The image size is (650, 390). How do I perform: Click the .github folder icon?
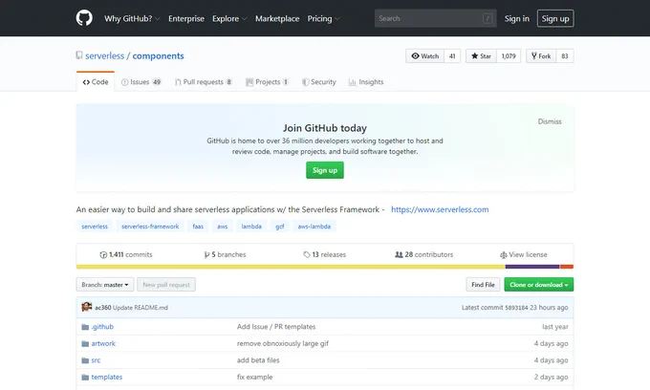(x=85, y=327)
